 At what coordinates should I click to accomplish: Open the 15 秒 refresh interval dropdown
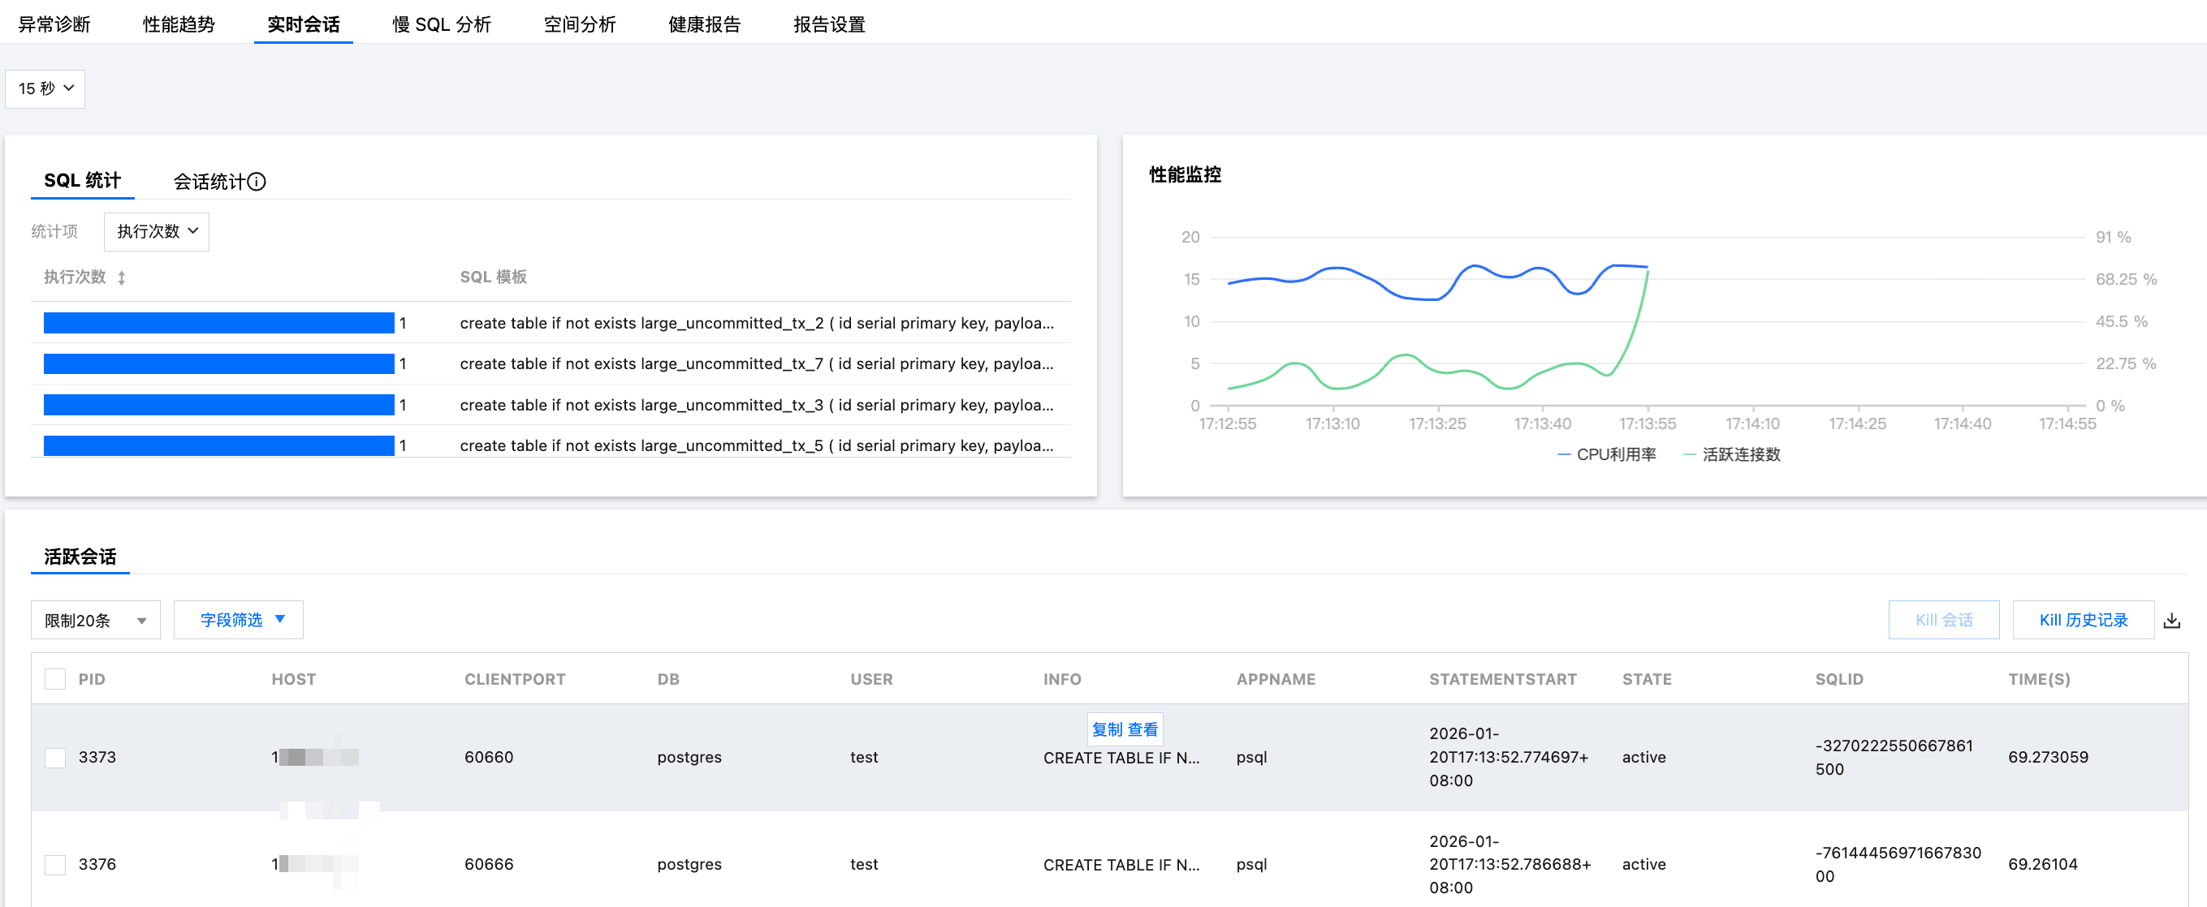pos(45,88)
